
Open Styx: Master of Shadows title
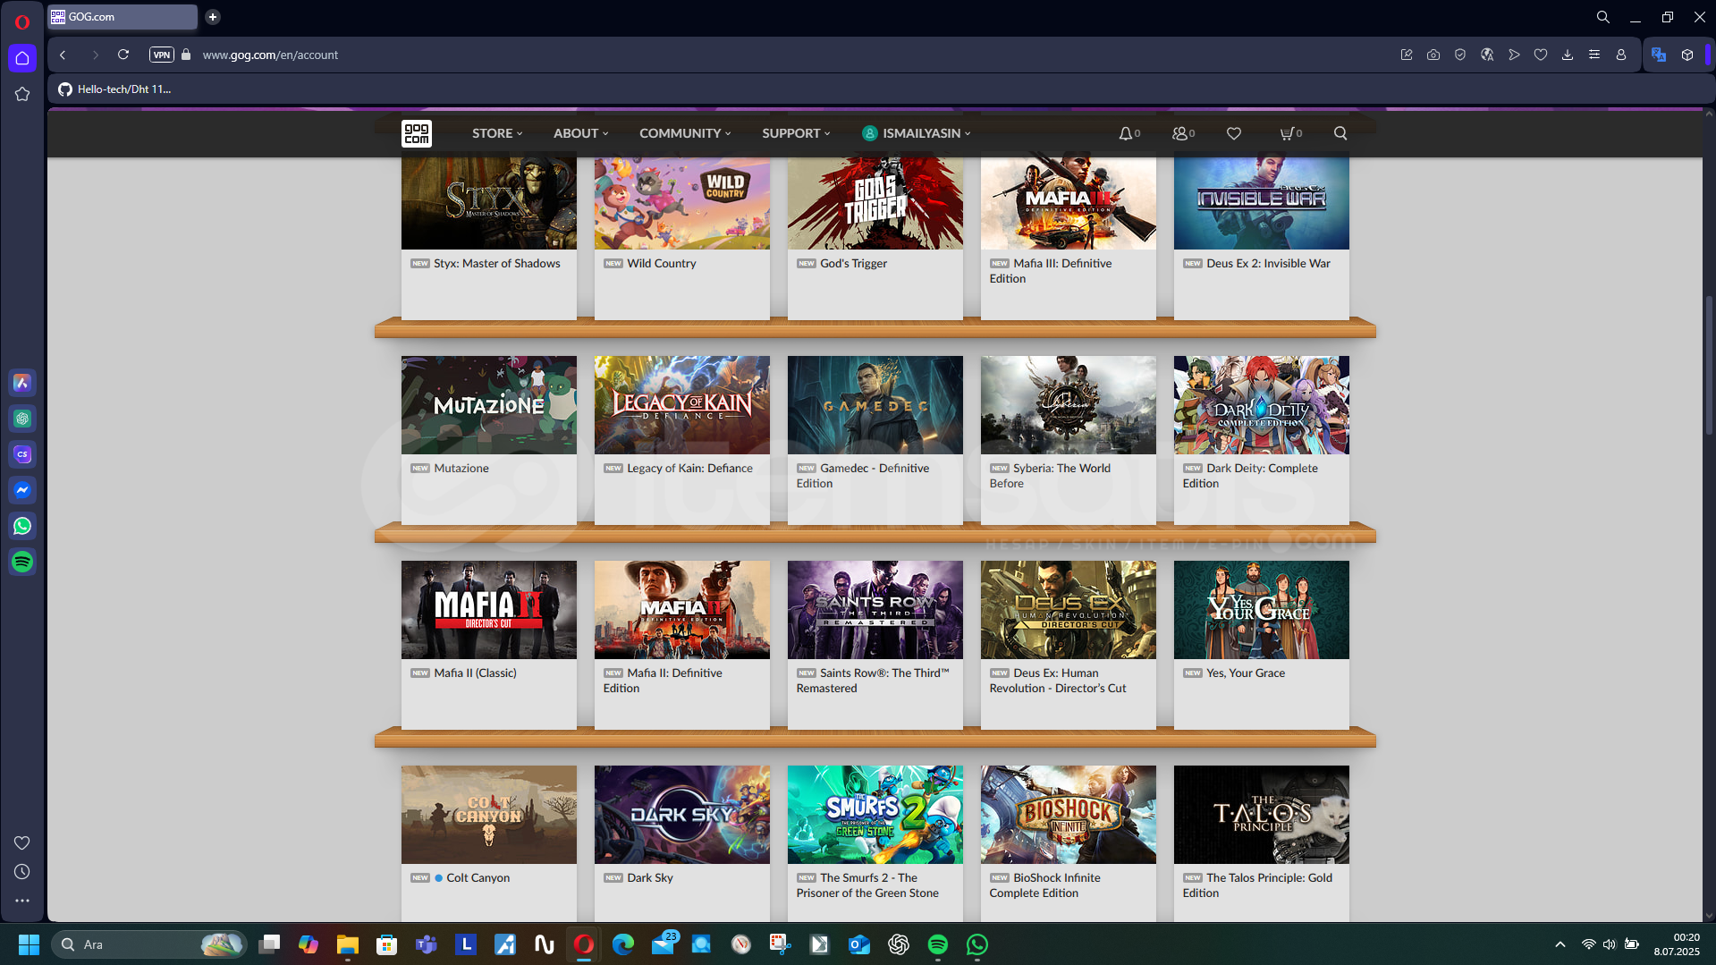(x=497, y=264)
